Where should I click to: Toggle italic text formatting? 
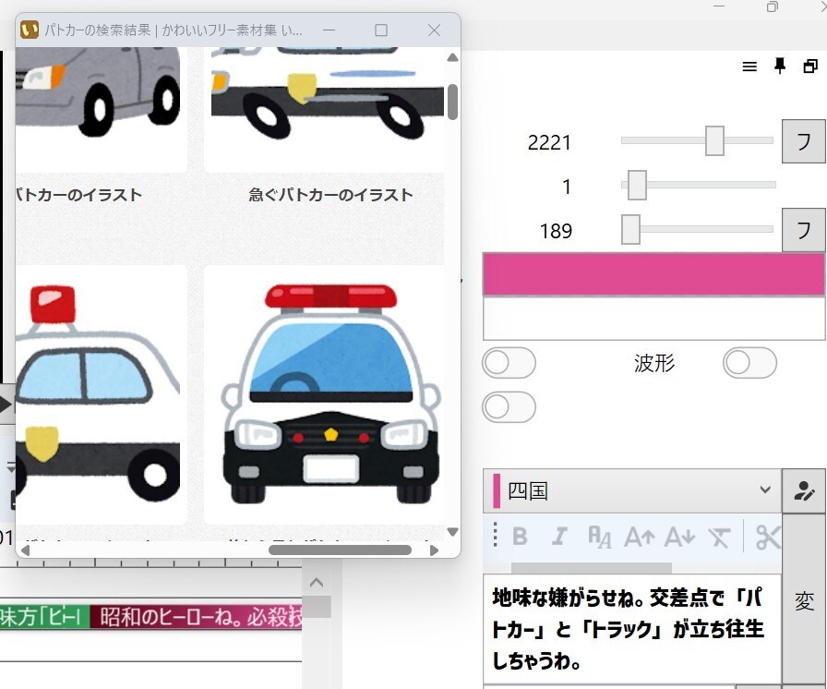coord(559,537)
